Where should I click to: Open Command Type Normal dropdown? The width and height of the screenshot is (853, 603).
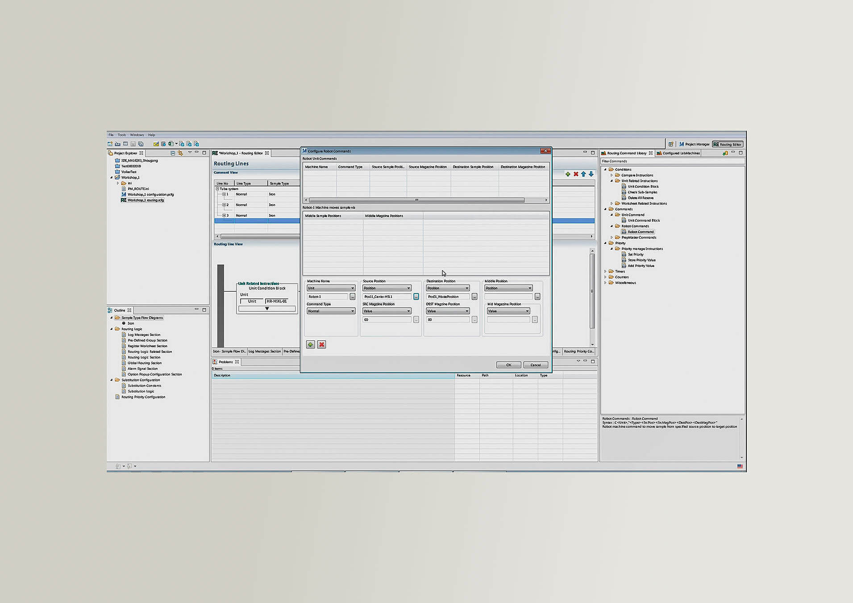331,311
